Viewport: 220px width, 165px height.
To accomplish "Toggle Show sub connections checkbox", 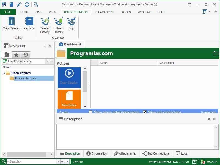I will click(145, 112).
